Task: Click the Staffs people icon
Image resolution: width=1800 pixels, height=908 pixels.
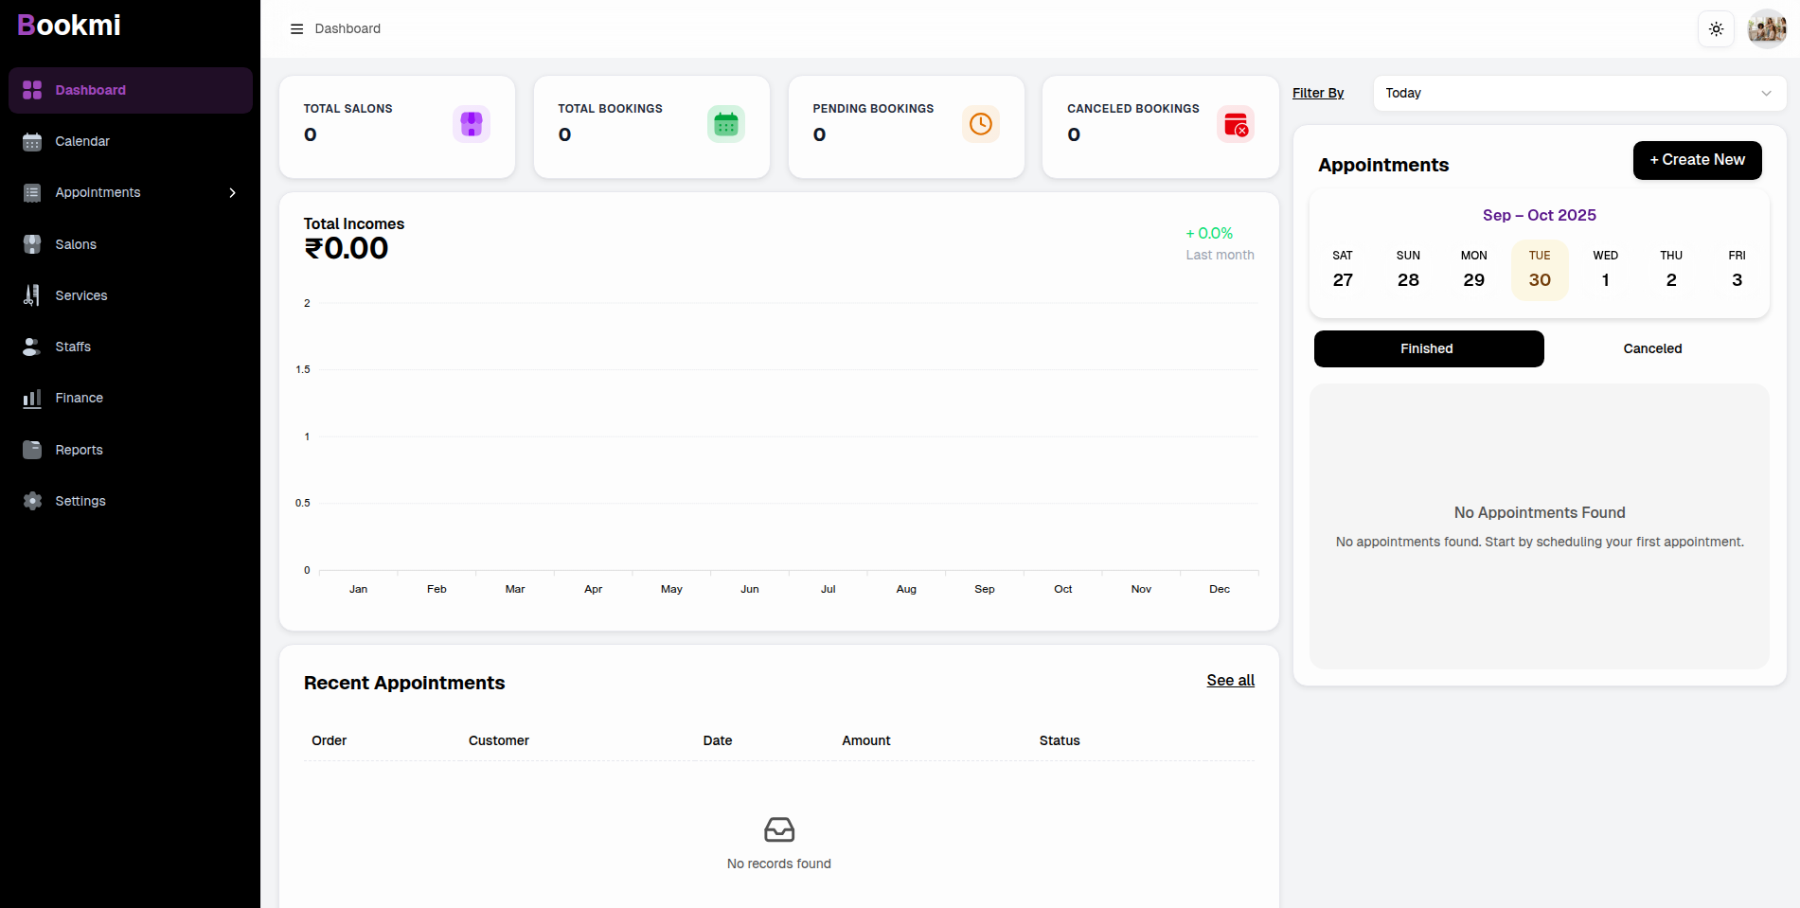Action: [32, 347]
